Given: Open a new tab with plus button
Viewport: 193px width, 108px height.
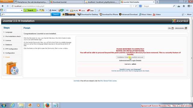Looking at the screenshot, I should click(157, 2).
